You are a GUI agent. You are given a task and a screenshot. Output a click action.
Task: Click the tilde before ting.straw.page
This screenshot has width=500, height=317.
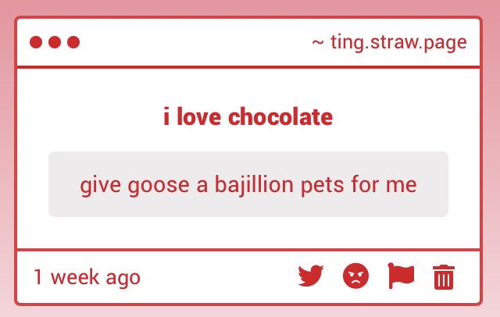click(x=317, y=42)
